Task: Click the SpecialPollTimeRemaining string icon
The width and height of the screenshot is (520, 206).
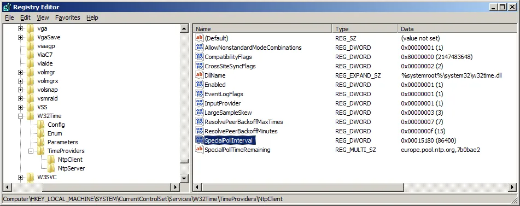Action: click(200, 150)
